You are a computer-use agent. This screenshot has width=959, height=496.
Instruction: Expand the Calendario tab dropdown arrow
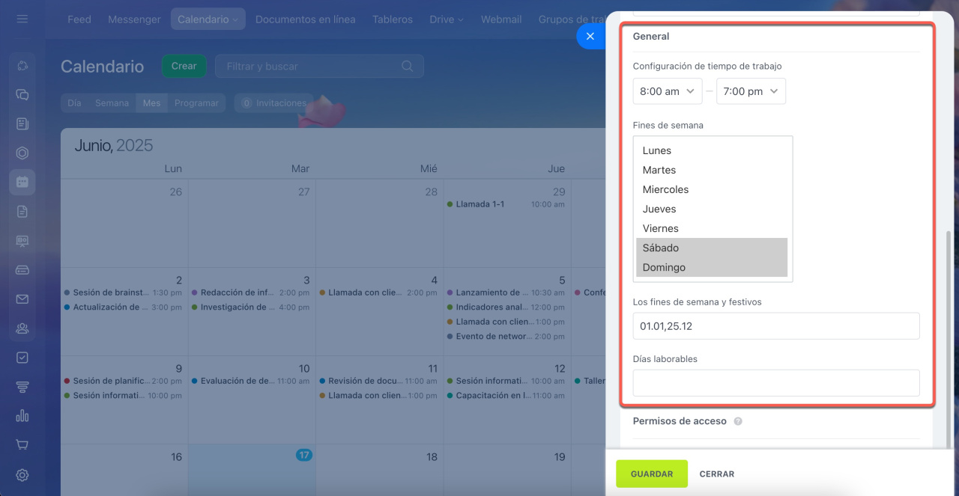(x=235, y=20)
